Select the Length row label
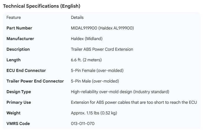 point(14,60)
